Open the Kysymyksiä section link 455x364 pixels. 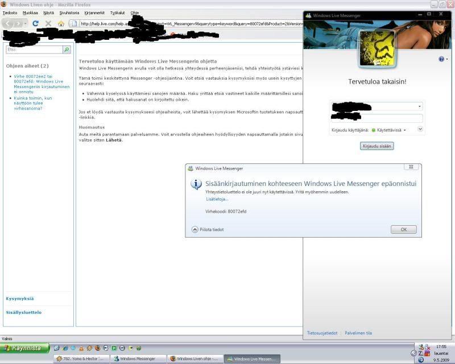pos(20,299)
